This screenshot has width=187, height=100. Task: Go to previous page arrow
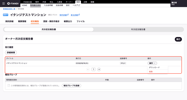coord(88,69)
